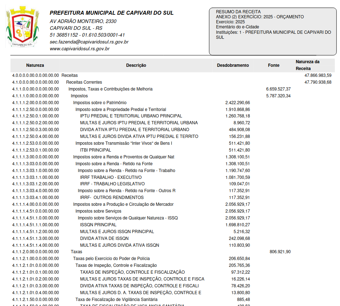Click the ISSQN PRINCIPAL description
Screen dimensions: 340x306
(98, 225)
